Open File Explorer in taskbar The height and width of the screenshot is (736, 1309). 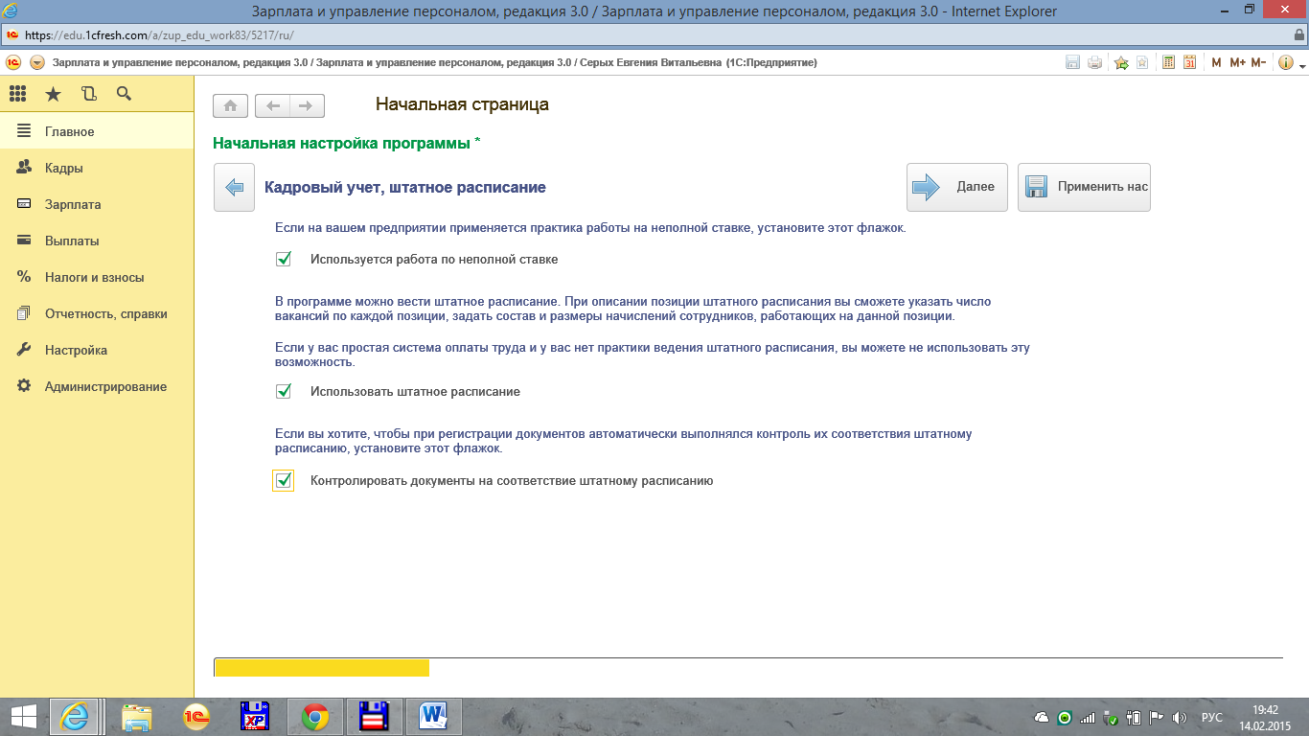[137, 717]
